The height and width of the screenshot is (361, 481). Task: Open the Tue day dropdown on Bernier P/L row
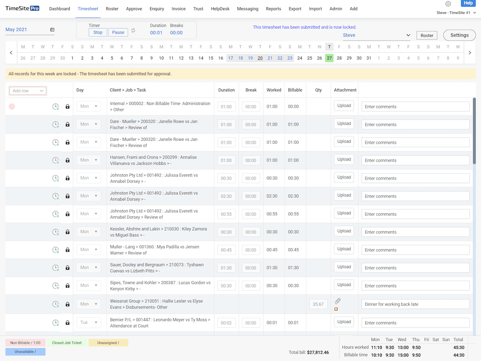(x=88, y=322)
